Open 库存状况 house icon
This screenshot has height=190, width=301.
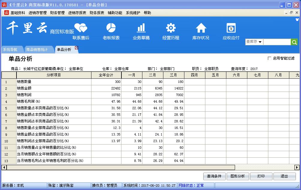201,28
